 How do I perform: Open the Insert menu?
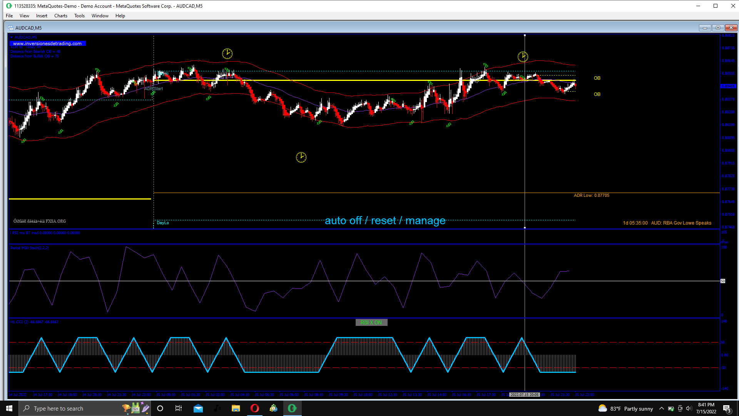[x=42, y=16]
